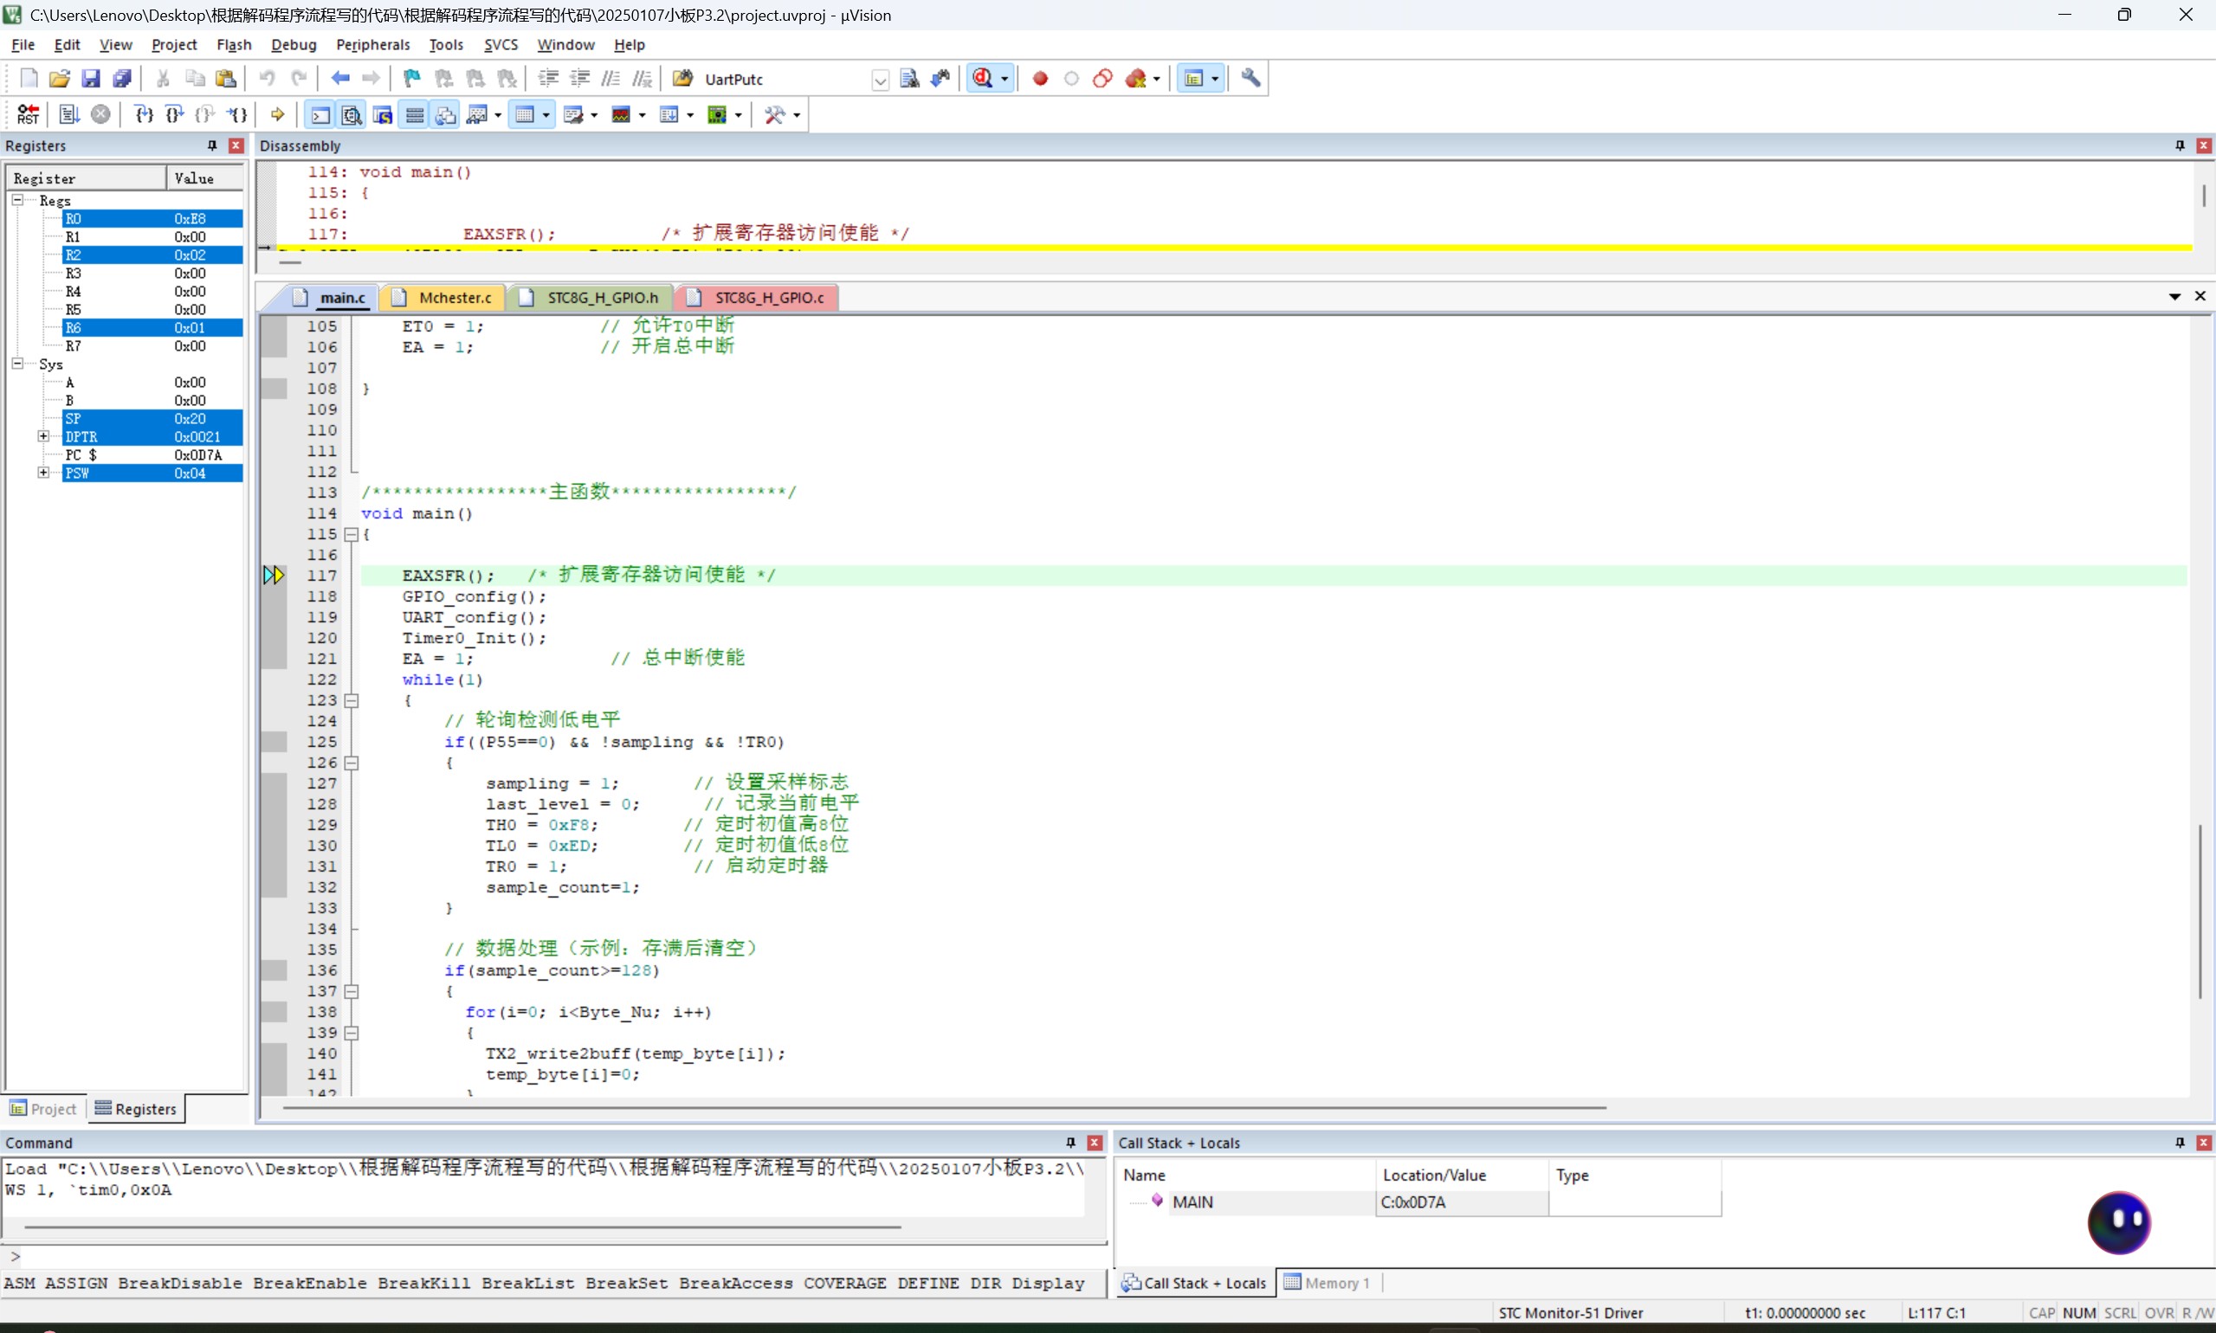
Task: Open the editor tab list arrow
Action: click(x=2174, y=296)
